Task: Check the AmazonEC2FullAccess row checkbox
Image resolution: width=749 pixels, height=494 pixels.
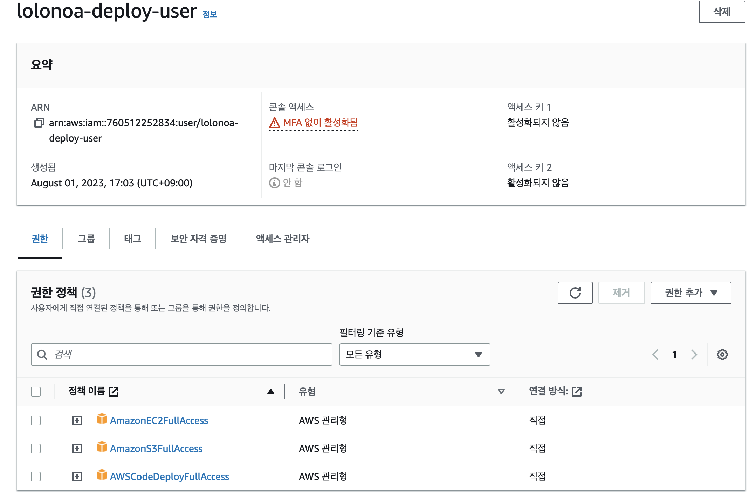Action: 36,420
